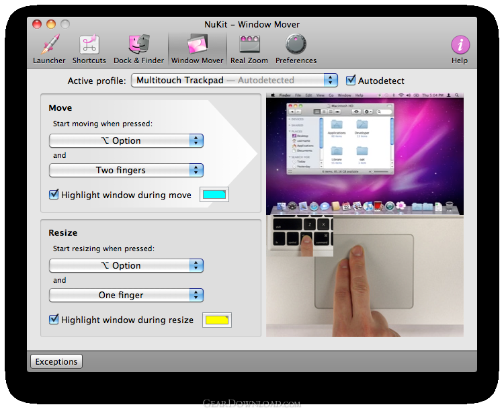Open the Launcher rocket icon
Viewport: 504px width, 409px height.
[50, 44]
